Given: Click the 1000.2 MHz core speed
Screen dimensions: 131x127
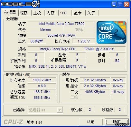Looking at the screenshot, I should (x=42, y=80).
